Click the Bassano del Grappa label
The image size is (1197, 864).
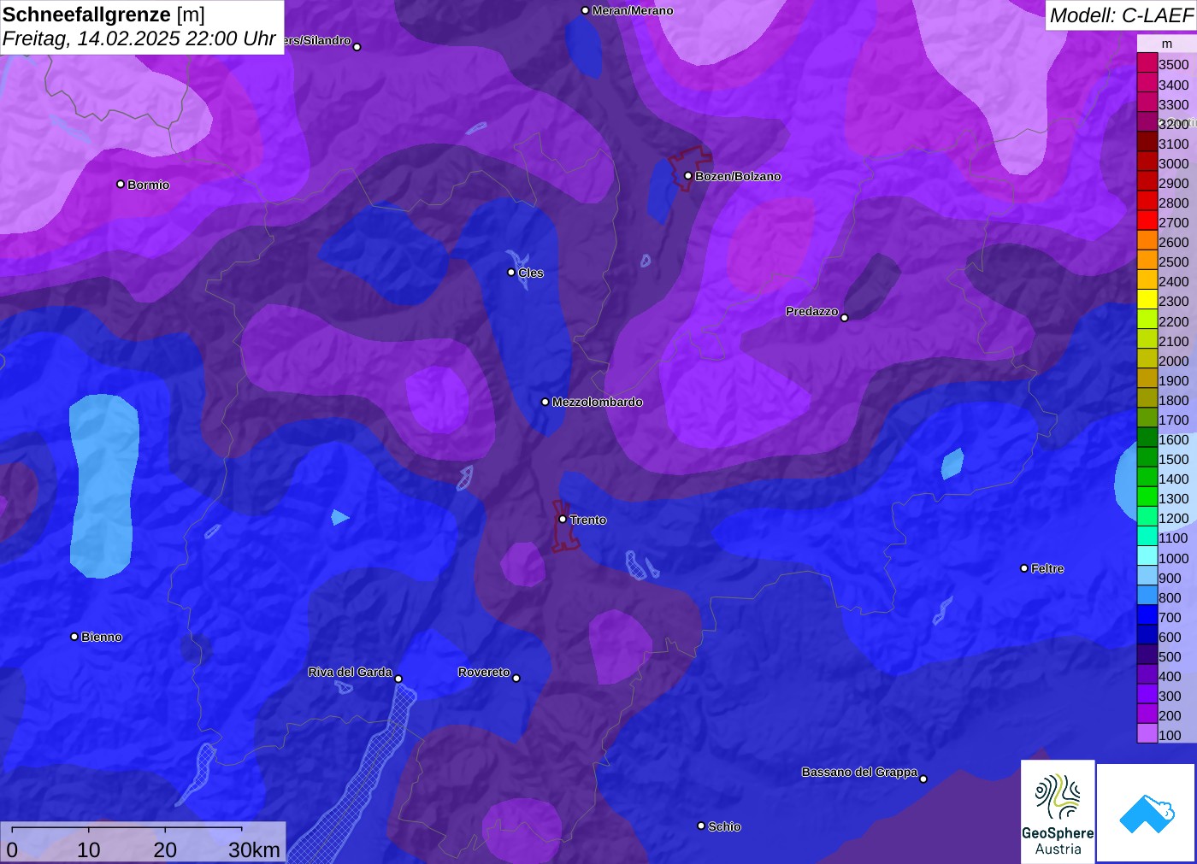tap(859, 772)
